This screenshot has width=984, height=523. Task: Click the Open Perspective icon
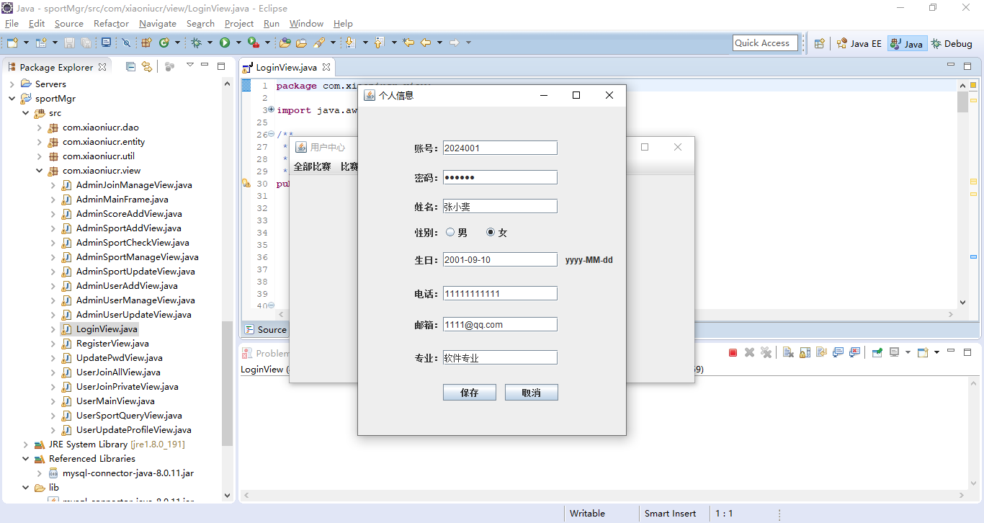click(x=819, y=44)
